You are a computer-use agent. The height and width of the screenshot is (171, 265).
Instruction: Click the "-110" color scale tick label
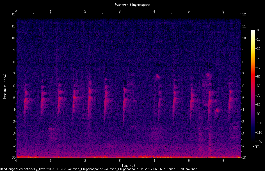259,133
